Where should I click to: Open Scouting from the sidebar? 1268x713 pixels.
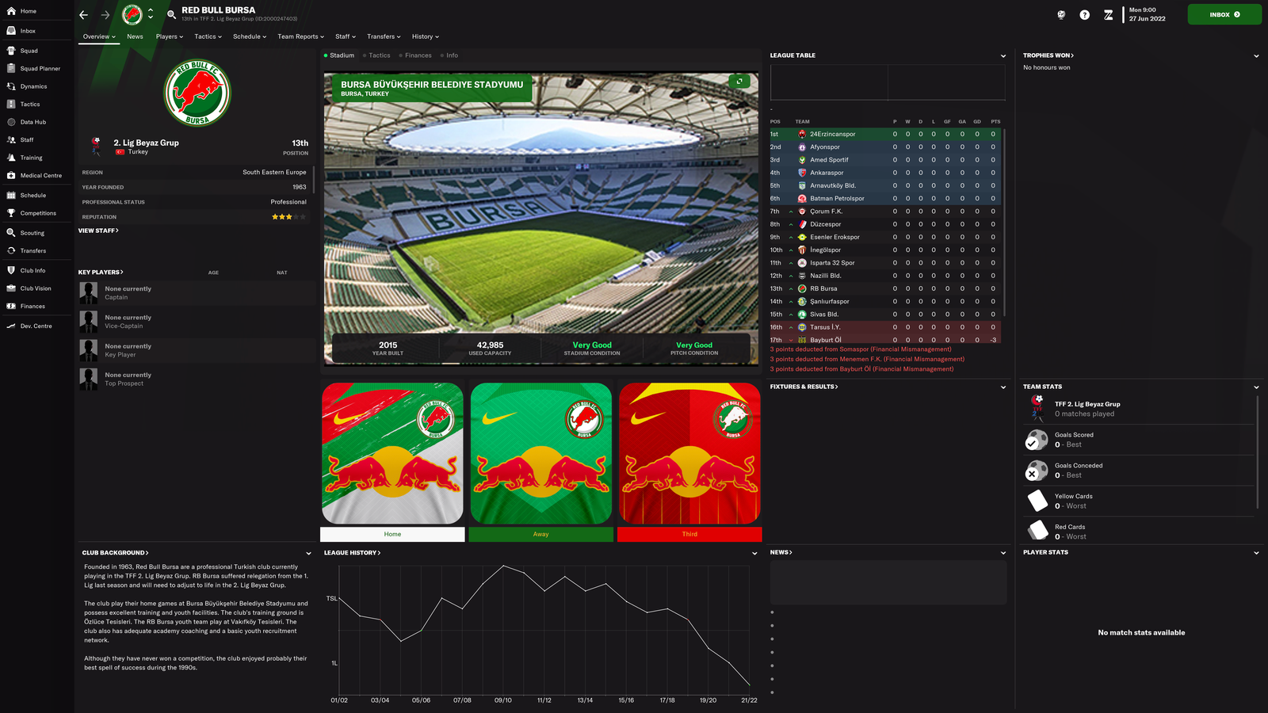coord(11,233)
